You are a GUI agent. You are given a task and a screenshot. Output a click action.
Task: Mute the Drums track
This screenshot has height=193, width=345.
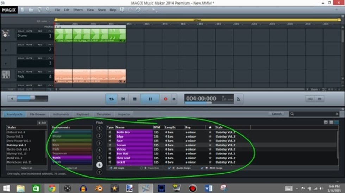click(x=29, y=31)
